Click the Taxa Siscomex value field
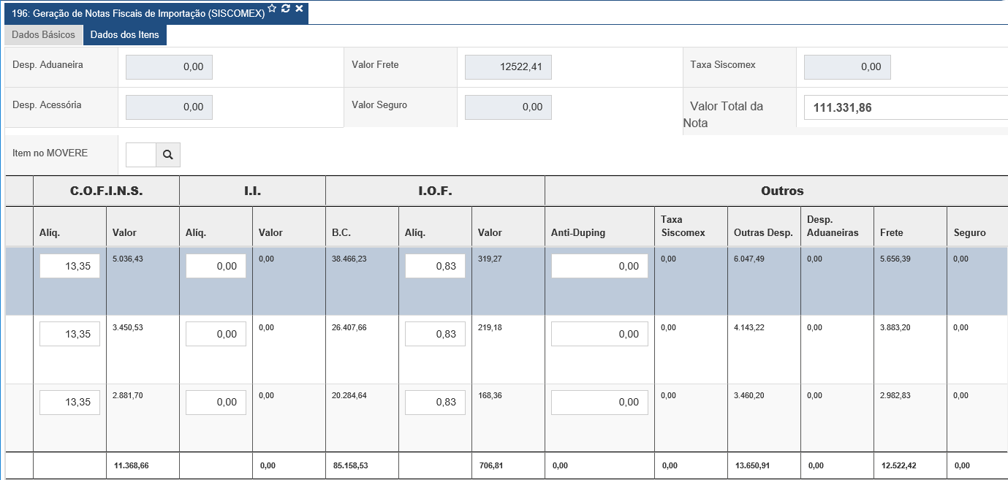This screenshot has height=480, width=1008. point(848,67)
